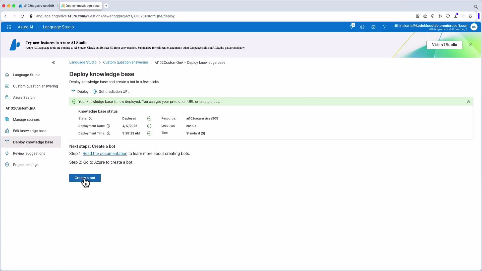Screen dimensions: 482x271
Task: Open the account menu via RS avatar
Action: tap(474, 27)
